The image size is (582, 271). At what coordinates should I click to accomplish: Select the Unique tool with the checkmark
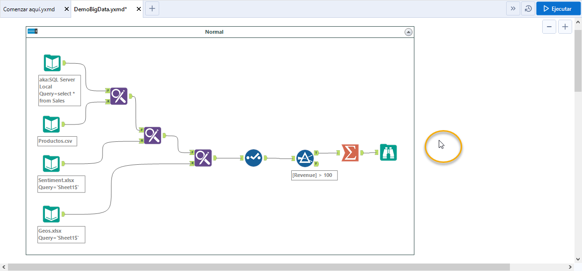[x=253, y=158]
